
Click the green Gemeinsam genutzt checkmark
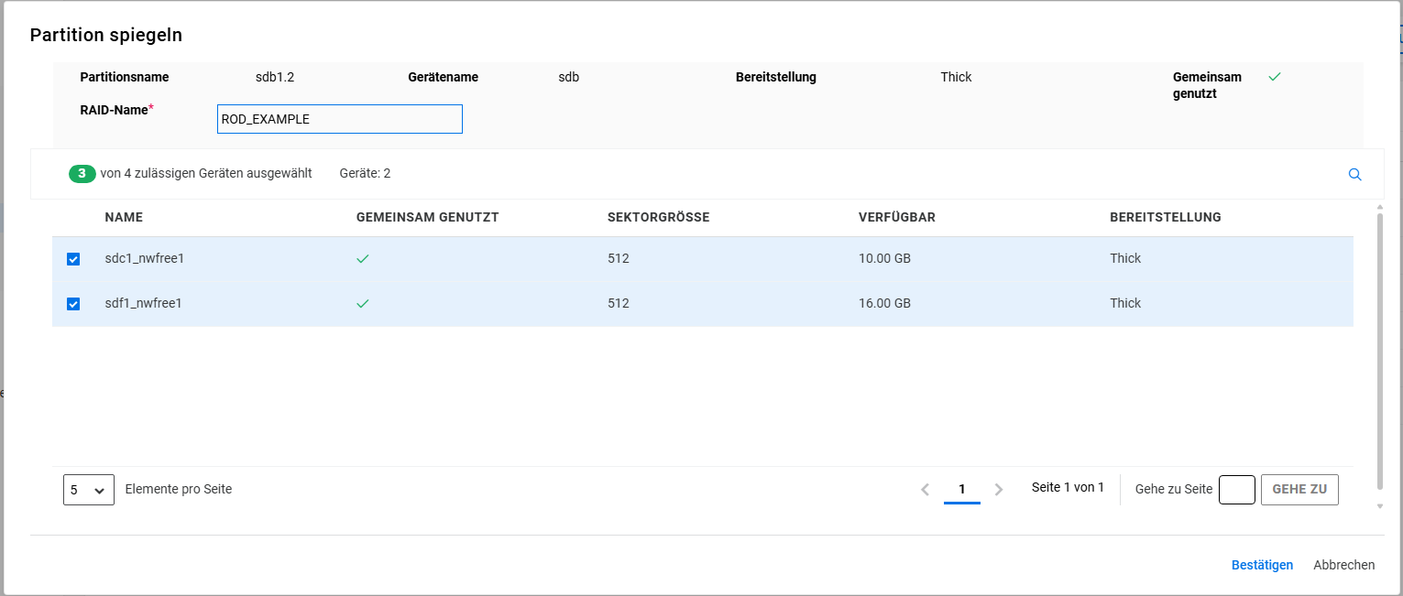click(1274, 77)
